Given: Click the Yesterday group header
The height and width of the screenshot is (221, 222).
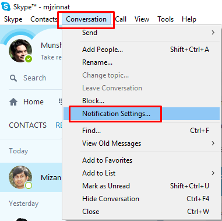Looking at the screenshot, I should [x=24, y=204].
